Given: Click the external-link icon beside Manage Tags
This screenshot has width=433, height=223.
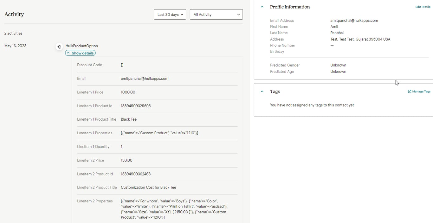Looking at the screenshot, I should [410, 92].
